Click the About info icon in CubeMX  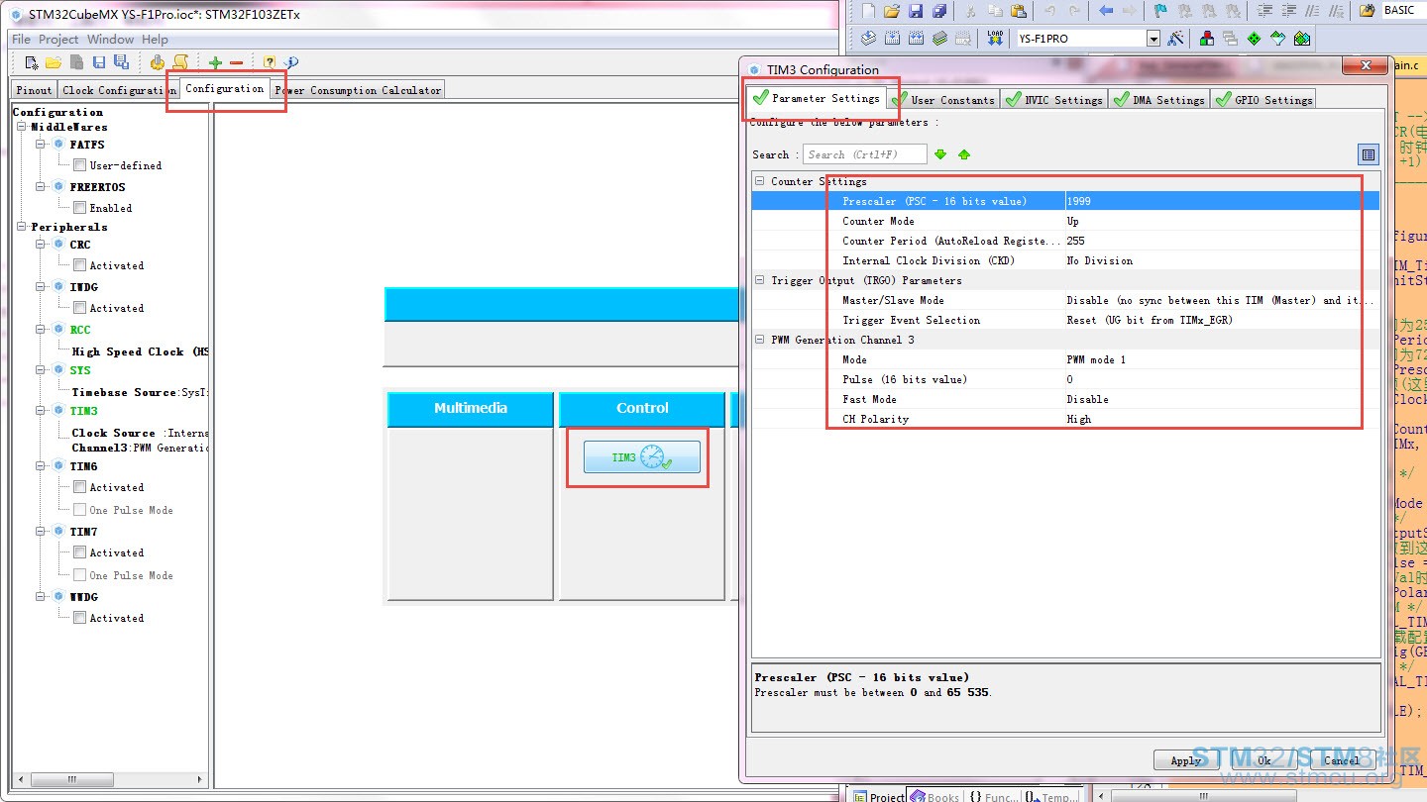pyautogui.click(x=290, y=62)
